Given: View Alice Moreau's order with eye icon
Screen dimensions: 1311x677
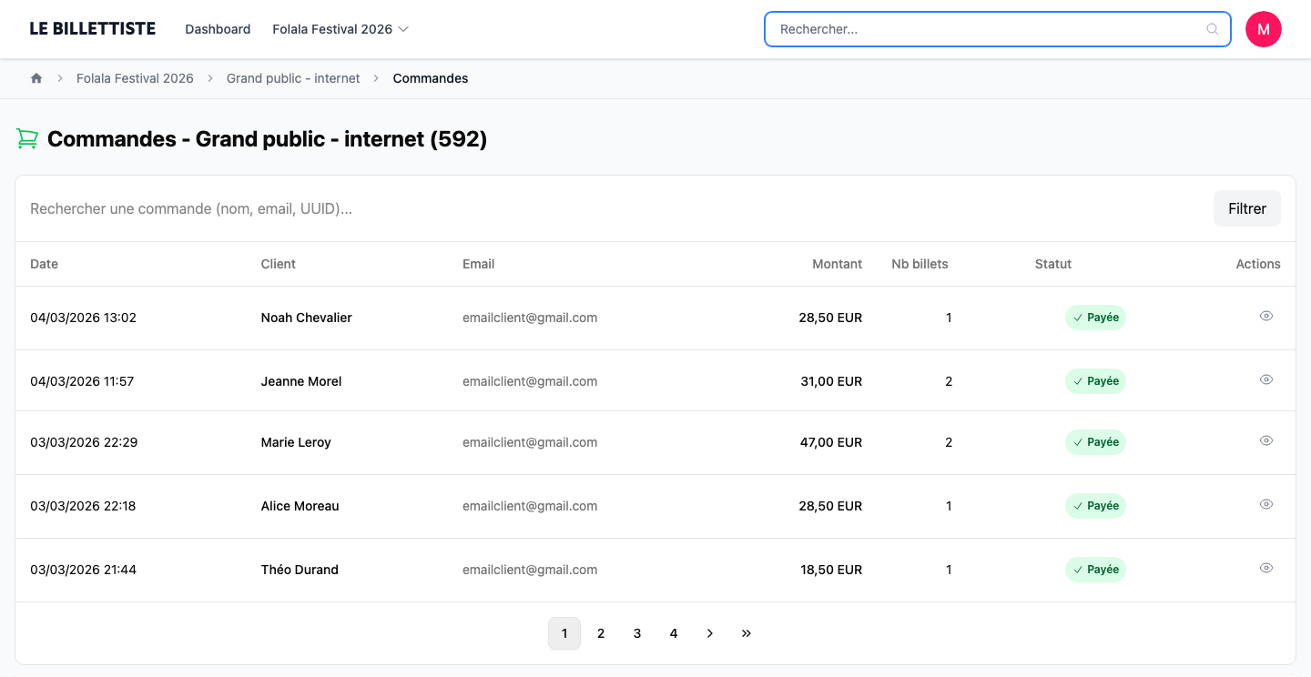Looking at the screenshot, I should [1265, 504].
